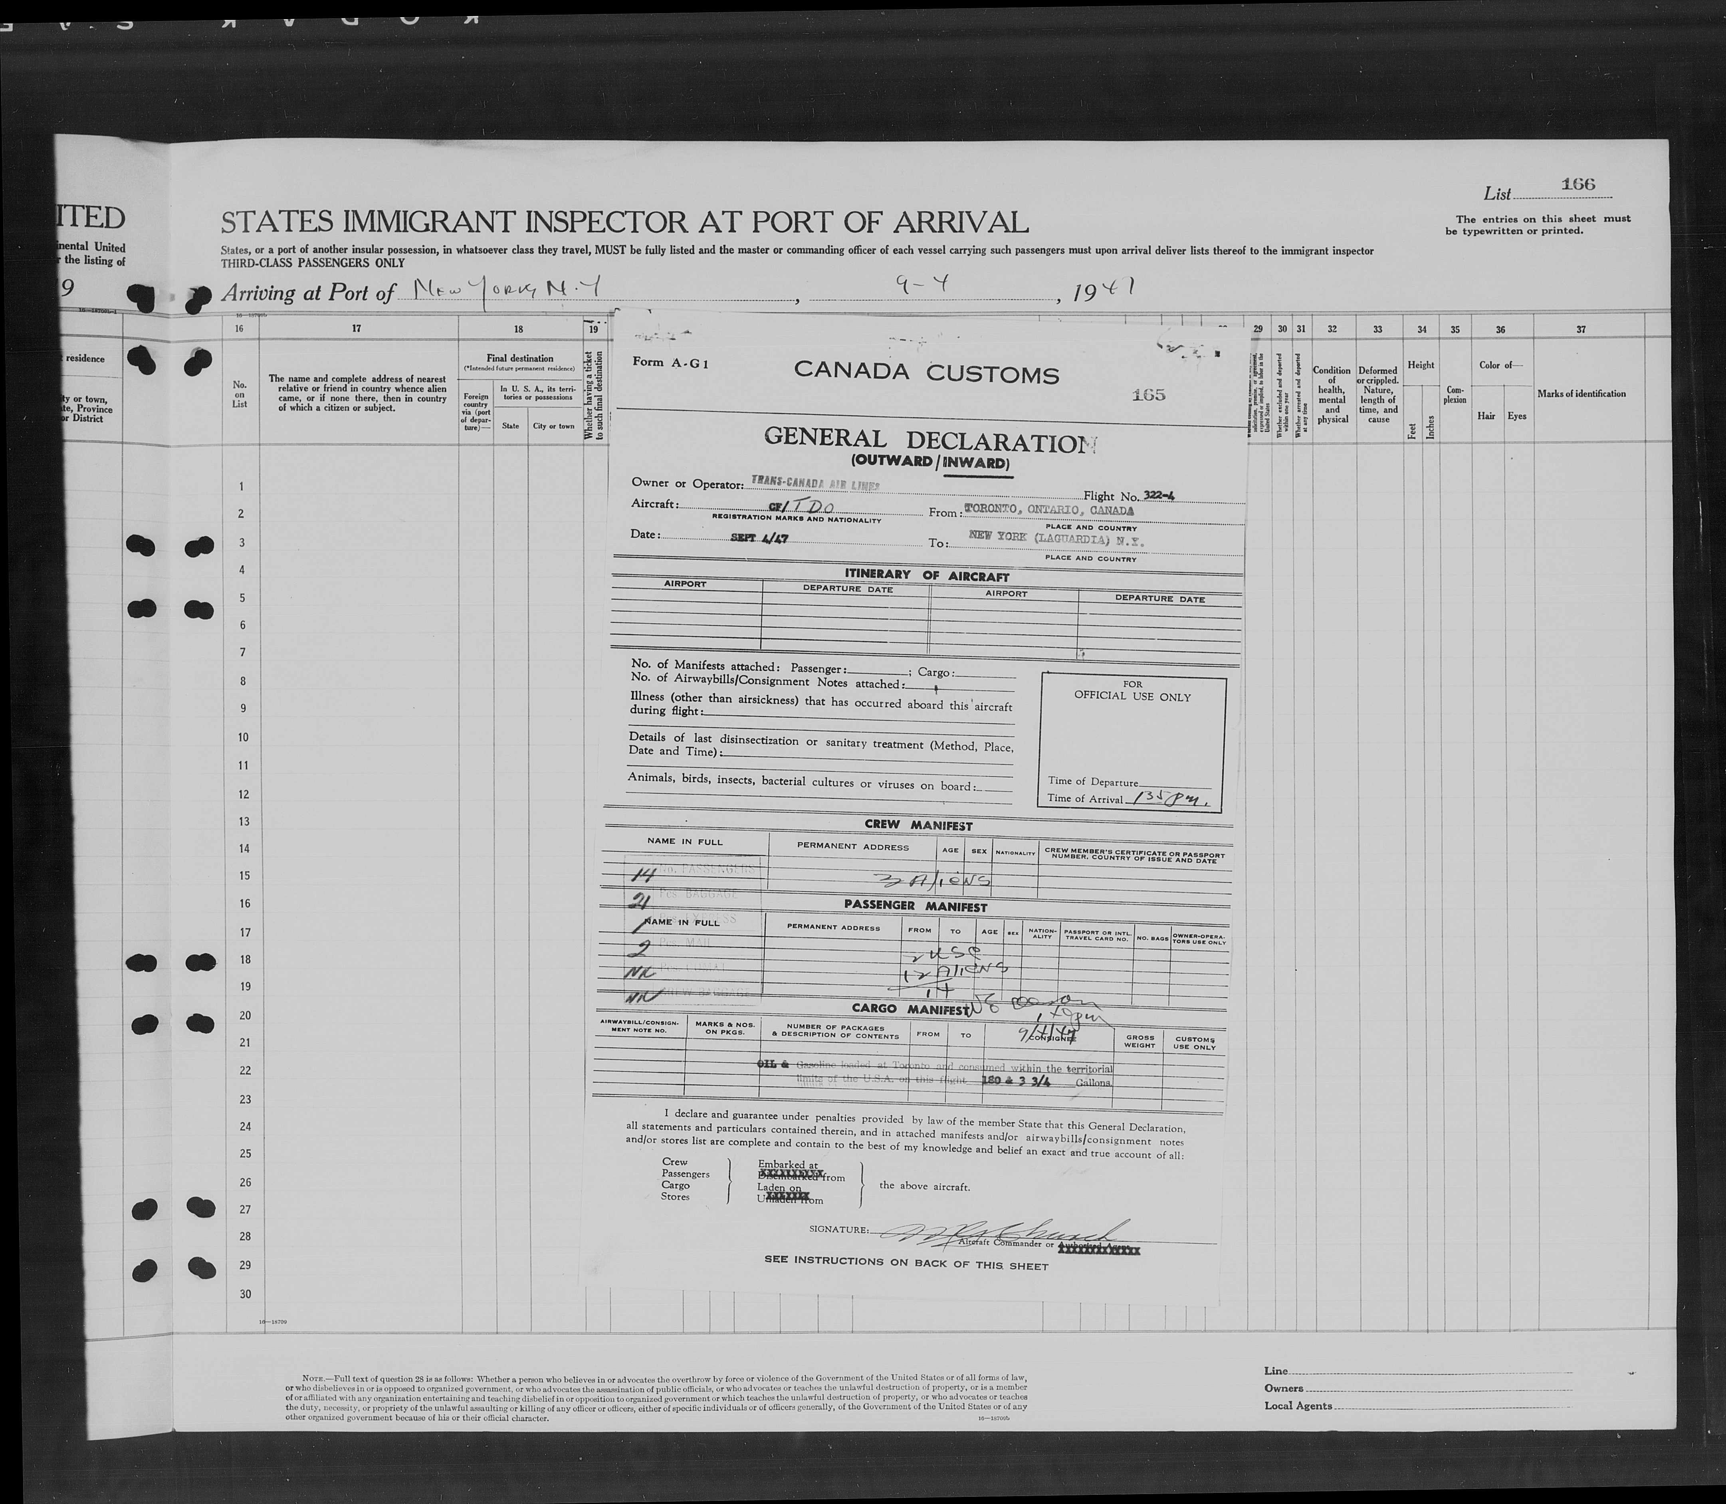Screen dimensions: 1726x1504
Task: Select the 'PASSENGER MANIFEST' header
Action: click(x=916, y=906)
